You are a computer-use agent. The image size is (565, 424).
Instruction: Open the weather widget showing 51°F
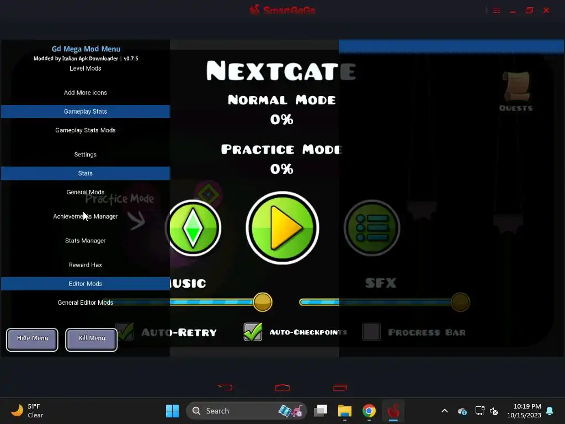coord(28,411)
